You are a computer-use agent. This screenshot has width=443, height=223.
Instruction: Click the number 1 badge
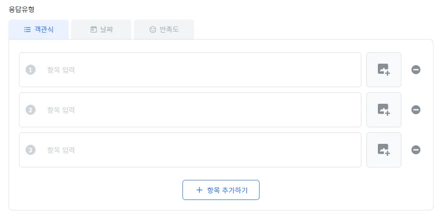point(31,70)
